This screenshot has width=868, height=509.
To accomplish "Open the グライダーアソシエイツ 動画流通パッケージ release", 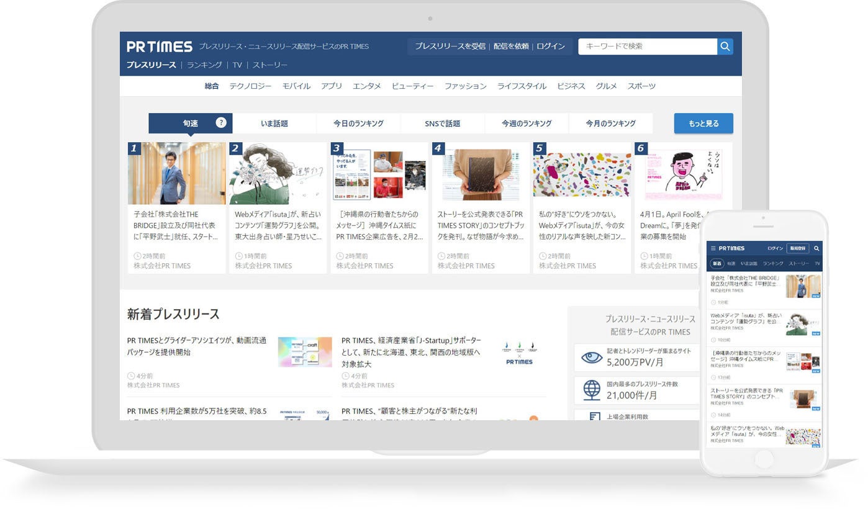I will click(x=197, y=346).
